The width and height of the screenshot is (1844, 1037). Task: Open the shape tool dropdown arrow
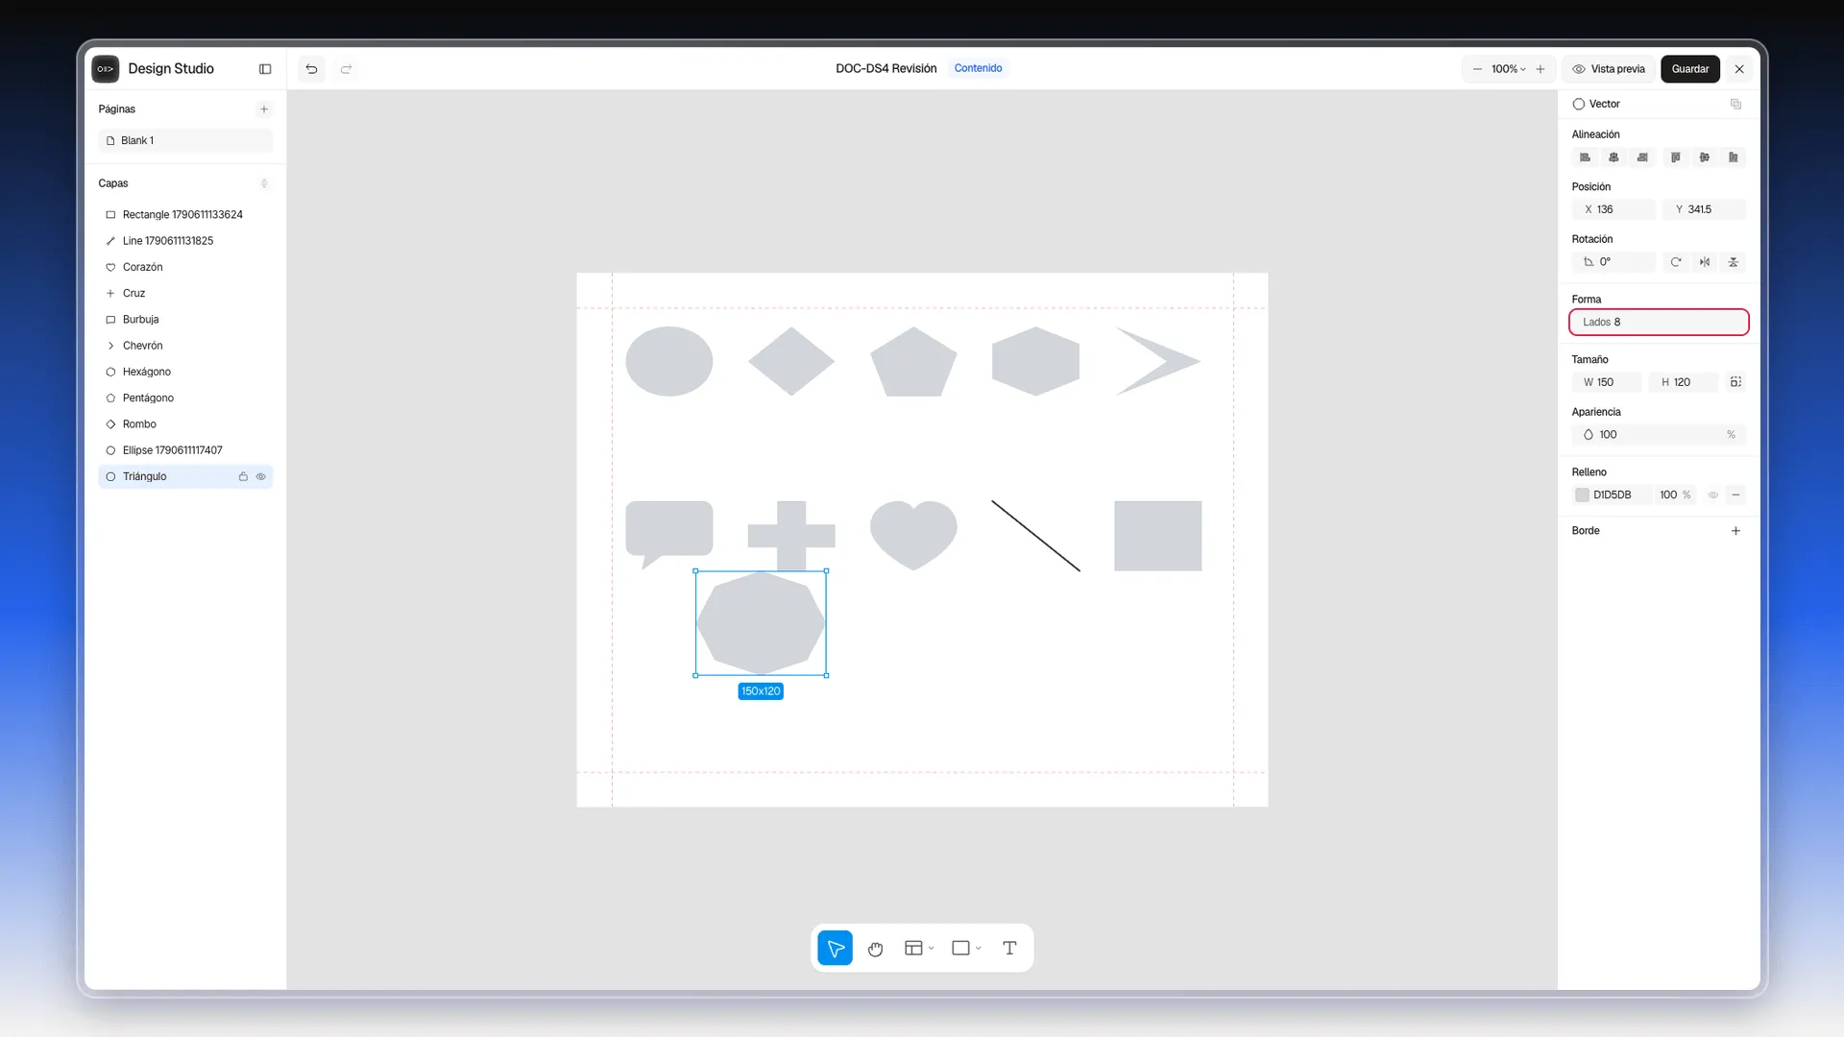[978, 949]
